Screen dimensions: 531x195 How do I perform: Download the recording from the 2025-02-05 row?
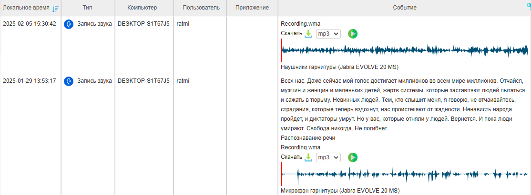pos(308,34)
